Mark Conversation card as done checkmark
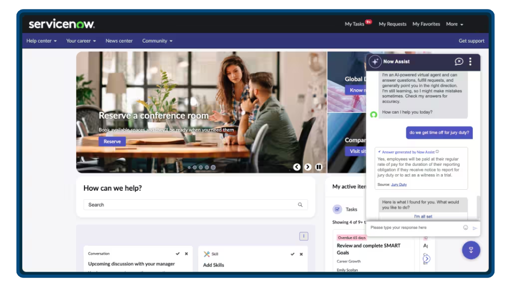511x287 pixels. pyautogui.click(x=178, y=254)
